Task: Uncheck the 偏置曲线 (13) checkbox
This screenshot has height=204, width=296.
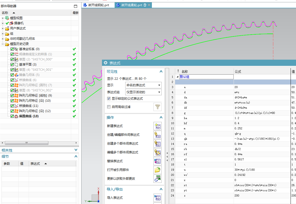Action: click(12, 116)
